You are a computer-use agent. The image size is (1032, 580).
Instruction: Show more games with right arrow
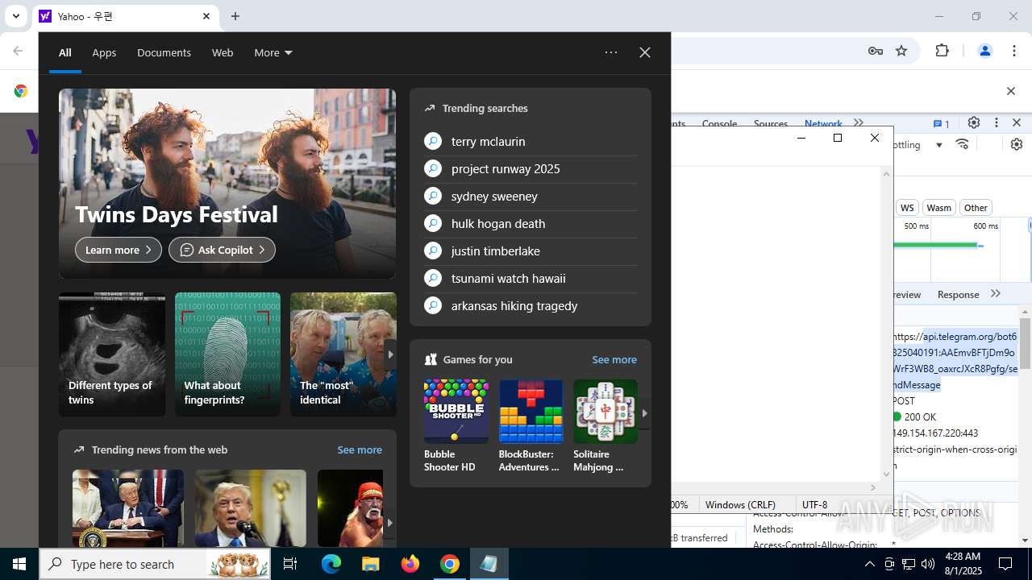644,413
